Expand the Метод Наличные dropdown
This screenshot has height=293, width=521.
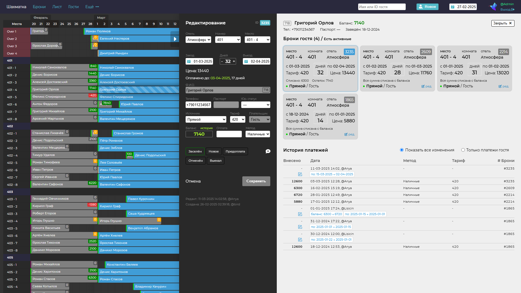258,134
